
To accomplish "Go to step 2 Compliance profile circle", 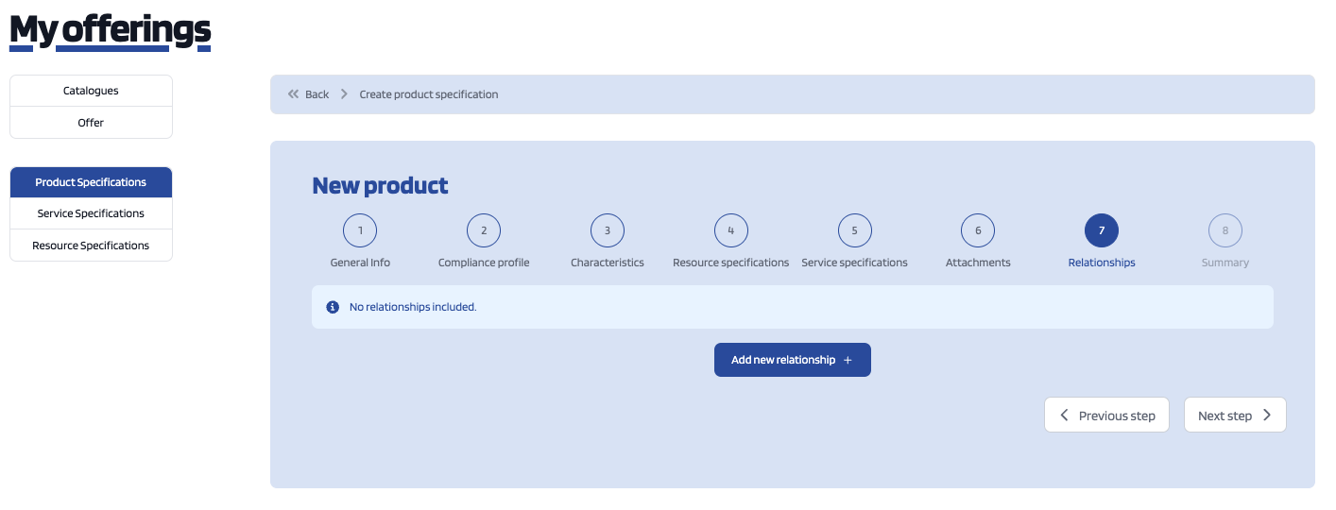I will (x=484, y=230).
